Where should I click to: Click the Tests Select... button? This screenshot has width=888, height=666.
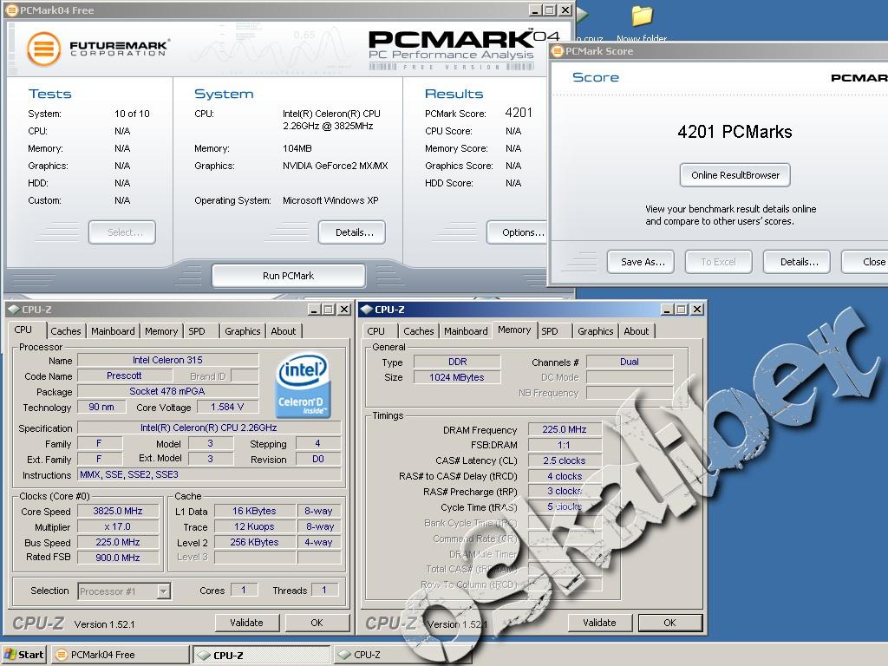pyautogui.click(x=122, y=232)
